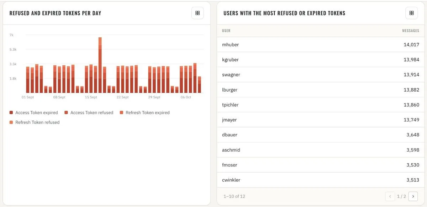
Task: Click the 08 Sept x-axis label
Action: (59, 97)
